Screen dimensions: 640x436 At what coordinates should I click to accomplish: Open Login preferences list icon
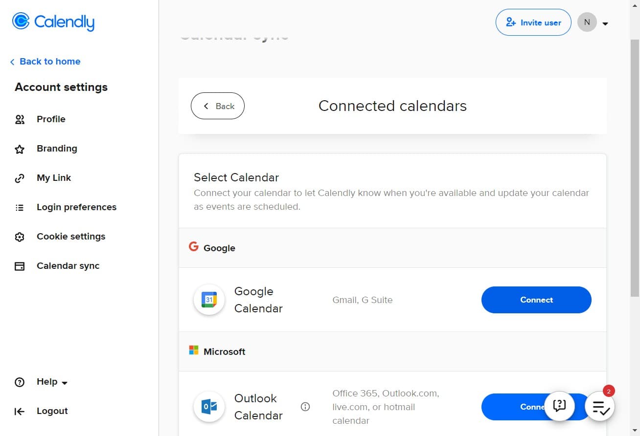(20, 207)
